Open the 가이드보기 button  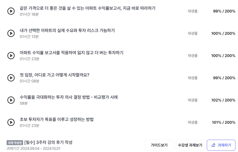(x=159, y=145)
